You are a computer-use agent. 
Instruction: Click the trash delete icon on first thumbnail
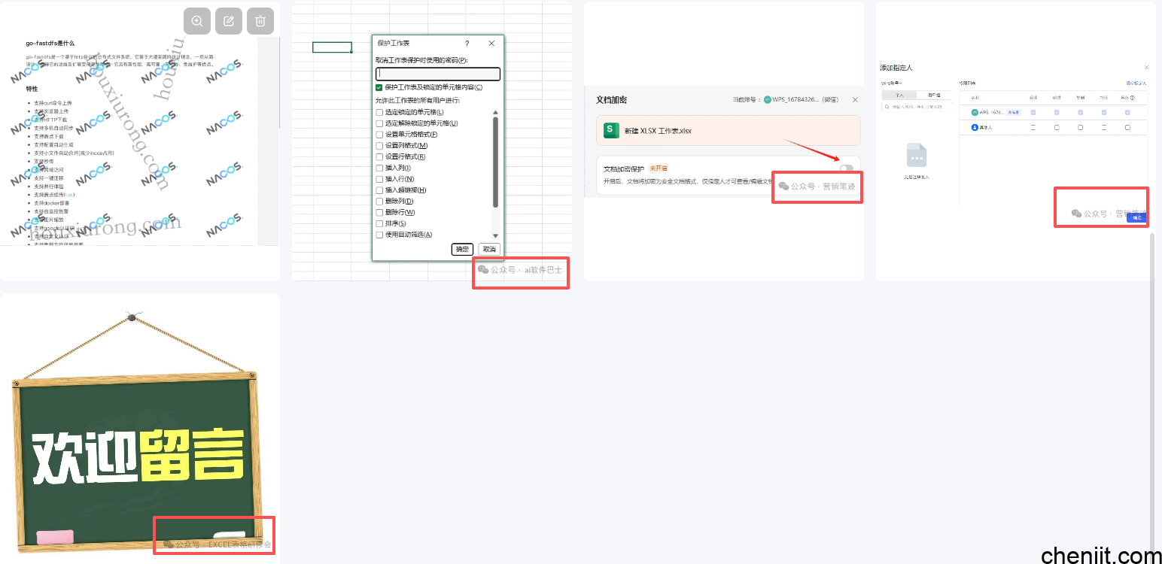260,21
